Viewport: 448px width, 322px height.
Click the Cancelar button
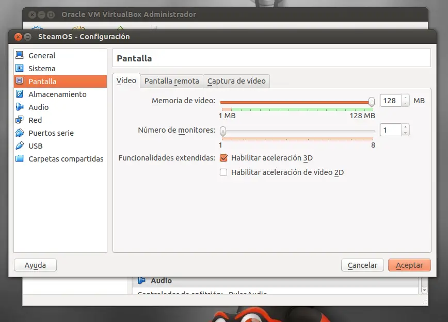362,265
